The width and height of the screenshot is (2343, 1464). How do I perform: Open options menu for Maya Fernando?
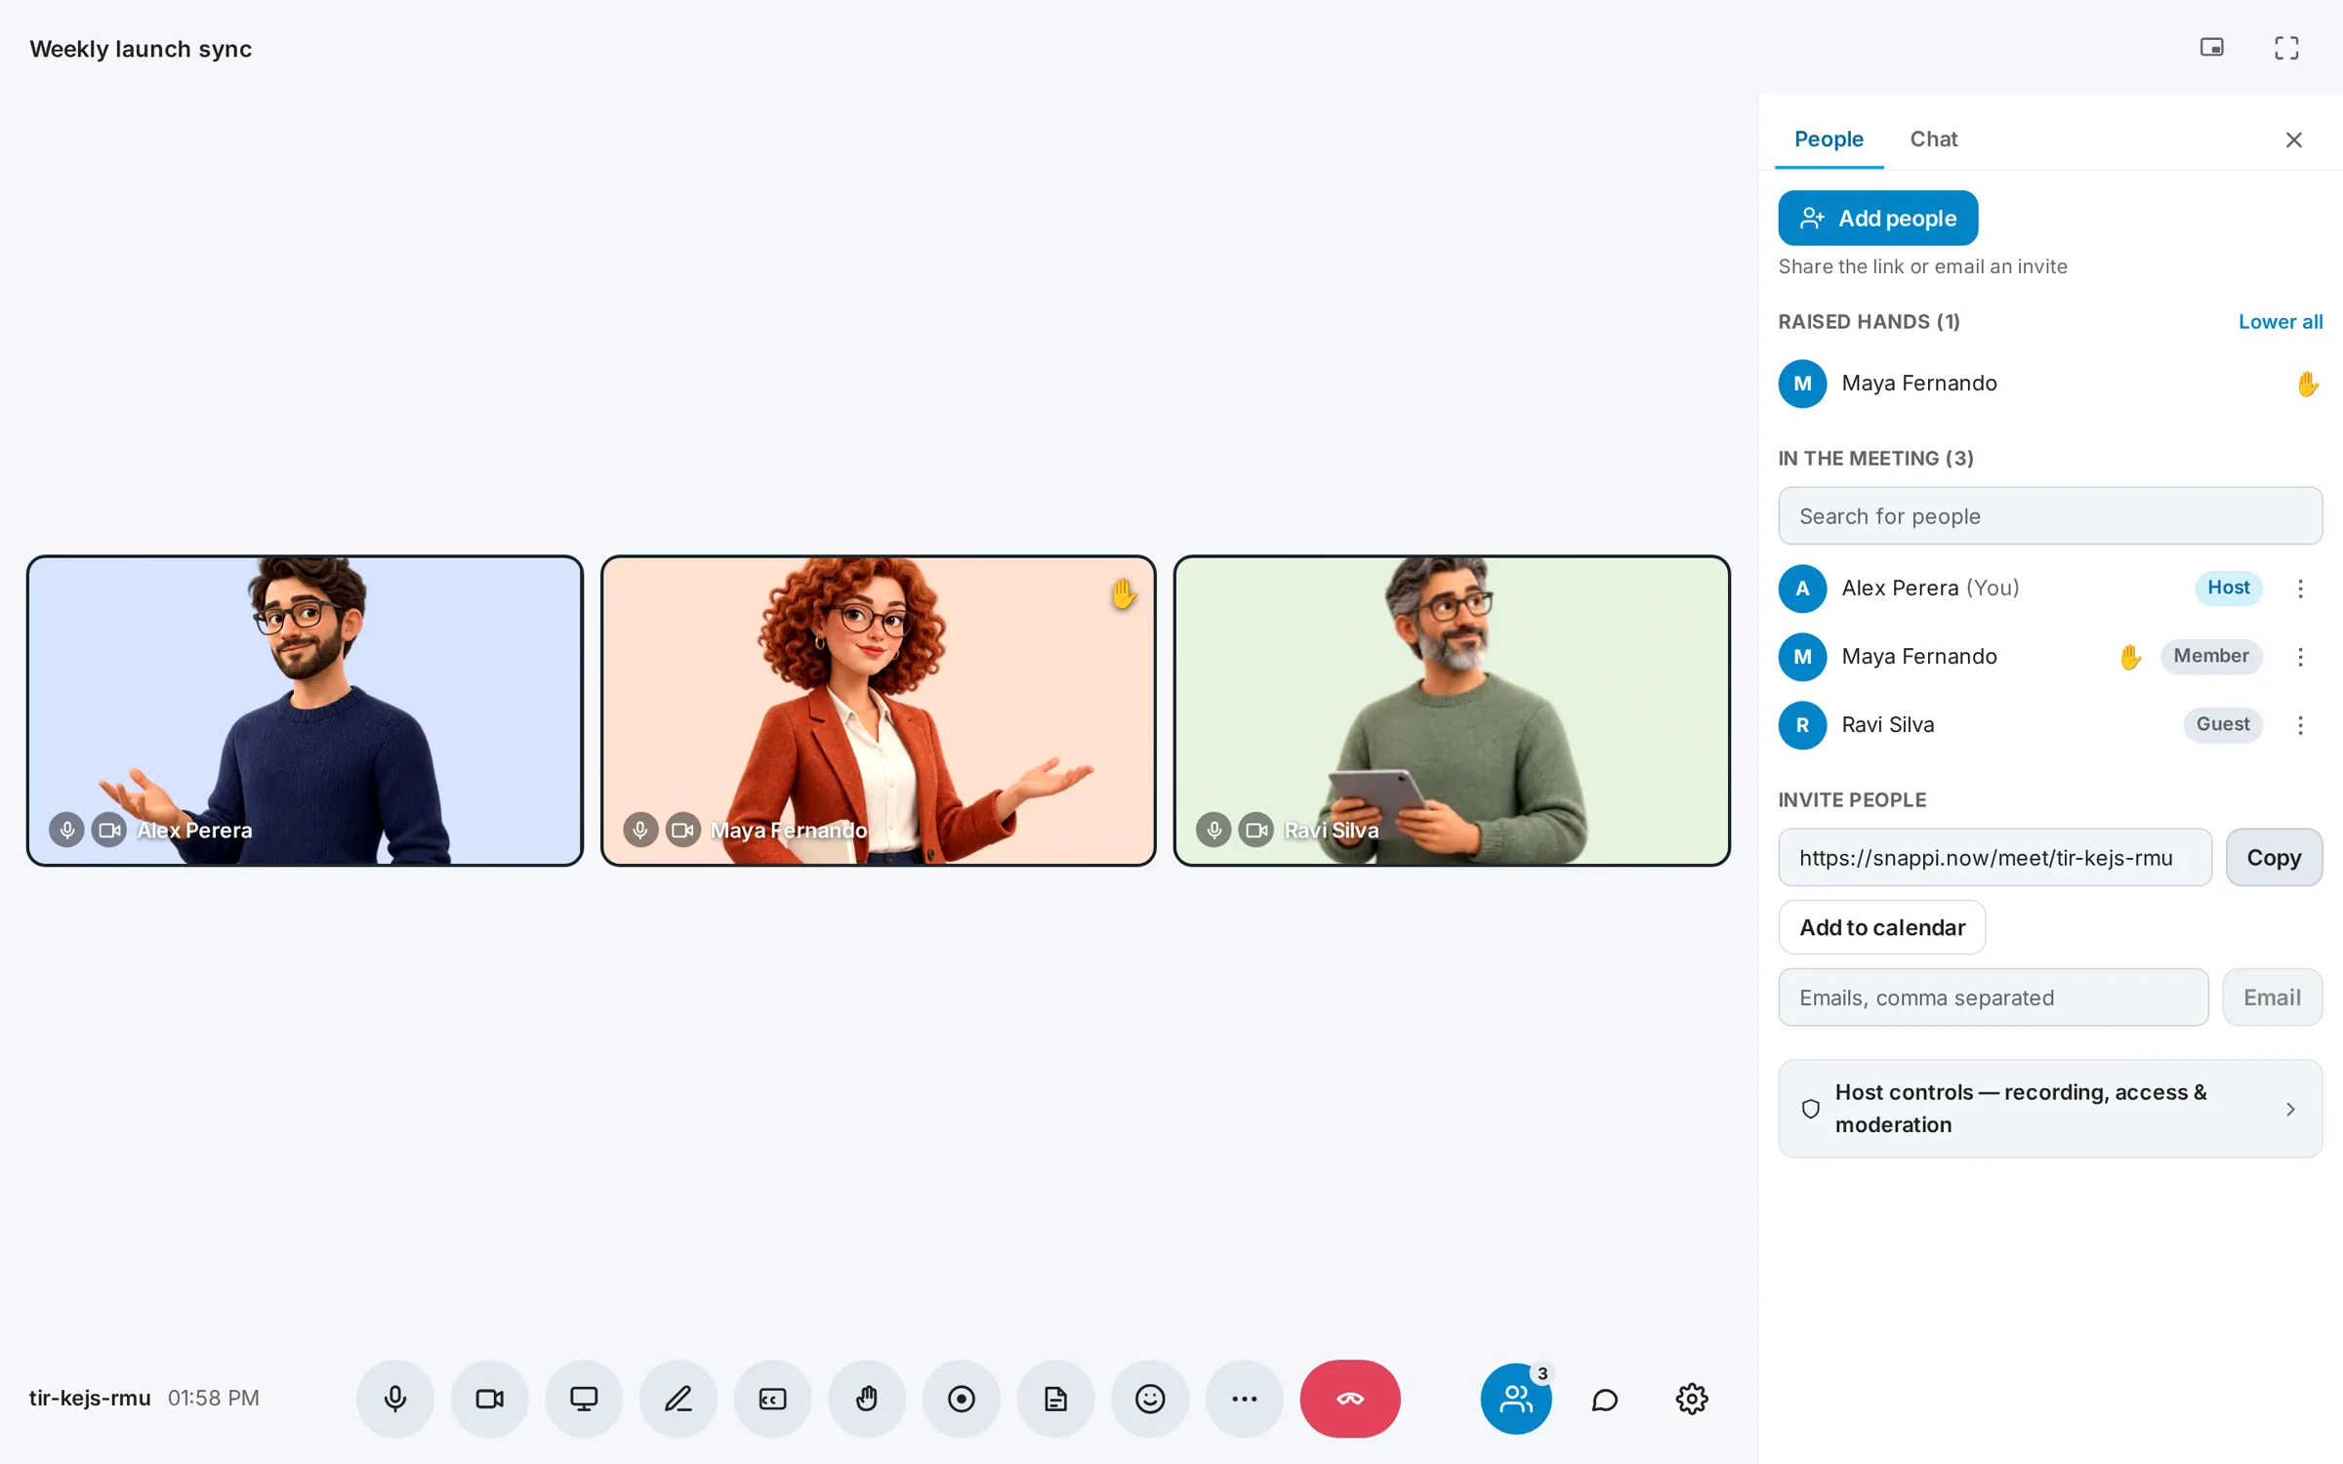tap(2300, 657)
